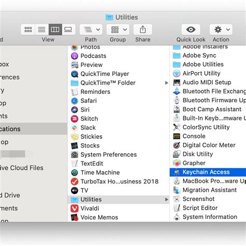
Task: Open the Path dropdown menu
Action: click(91, 30)
